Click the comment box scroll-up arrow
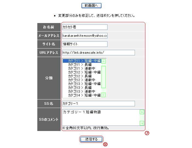 (142, 112)
